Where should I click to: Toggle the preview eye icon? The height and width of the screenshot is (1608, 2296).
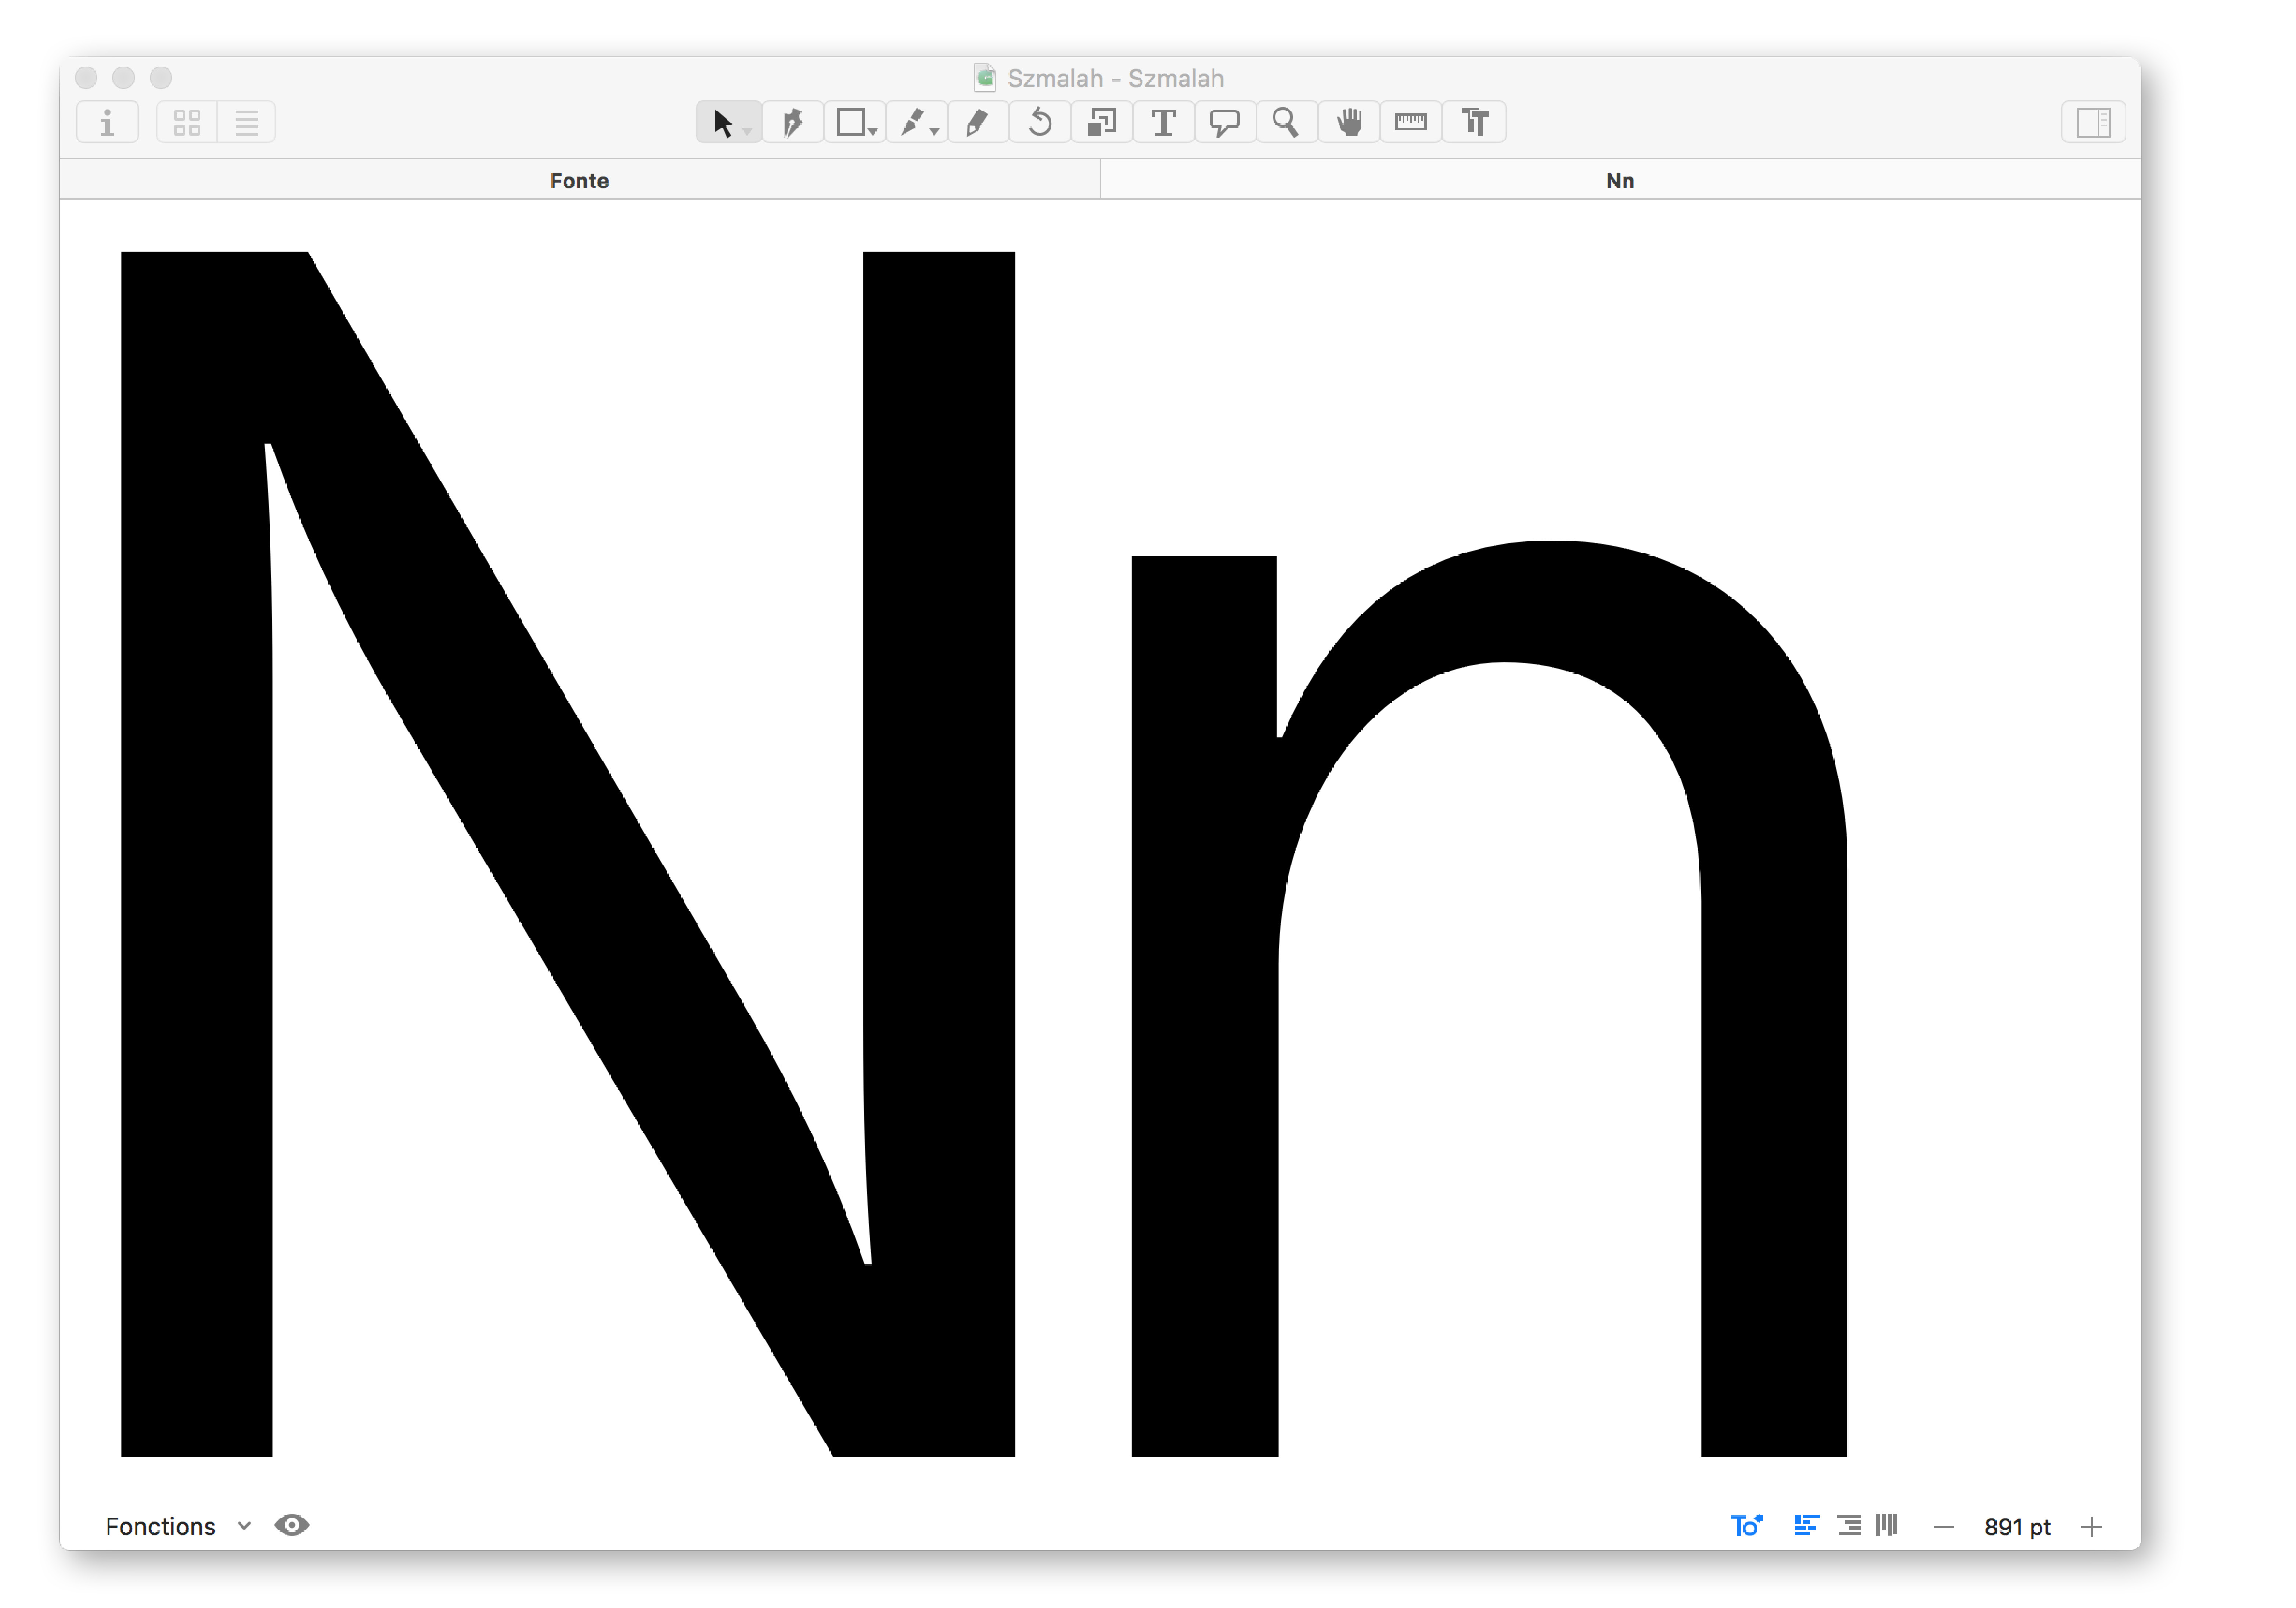pos(292,1525)
